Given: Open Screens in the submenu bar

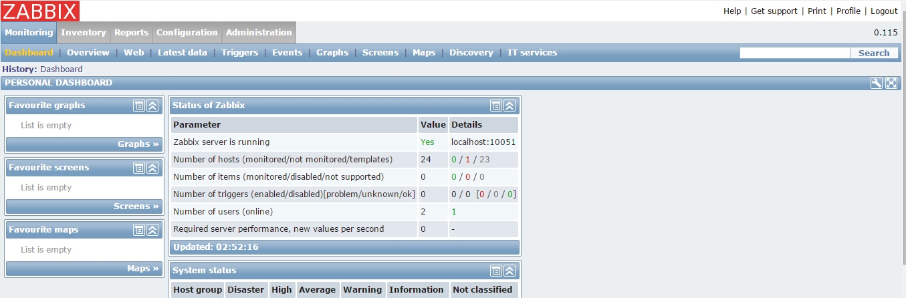Looking at the screenshot, I should 380,52.
